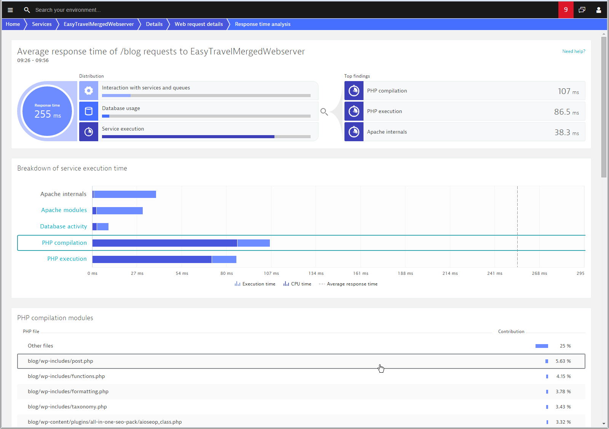Screen dimensions: 609x429
Task: Click the magnifier icon beside distribution bars
Action: [324, 112]
